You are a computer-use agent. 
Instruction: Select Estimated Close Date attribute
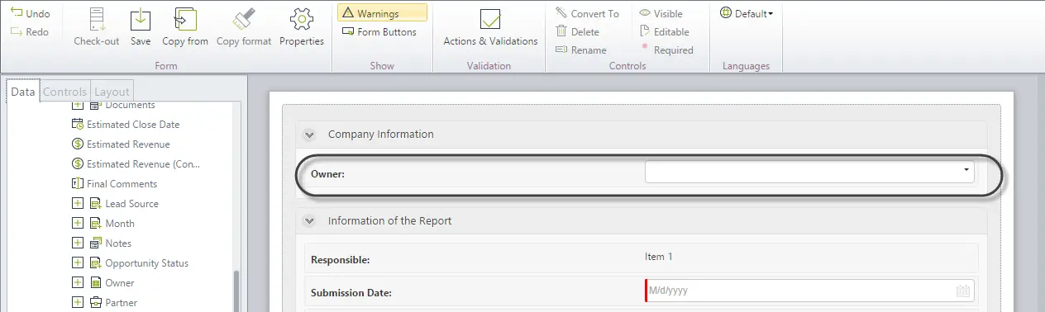126,125
